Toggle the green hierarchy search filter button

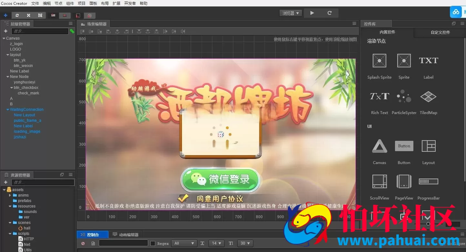(x=72, y=31)
